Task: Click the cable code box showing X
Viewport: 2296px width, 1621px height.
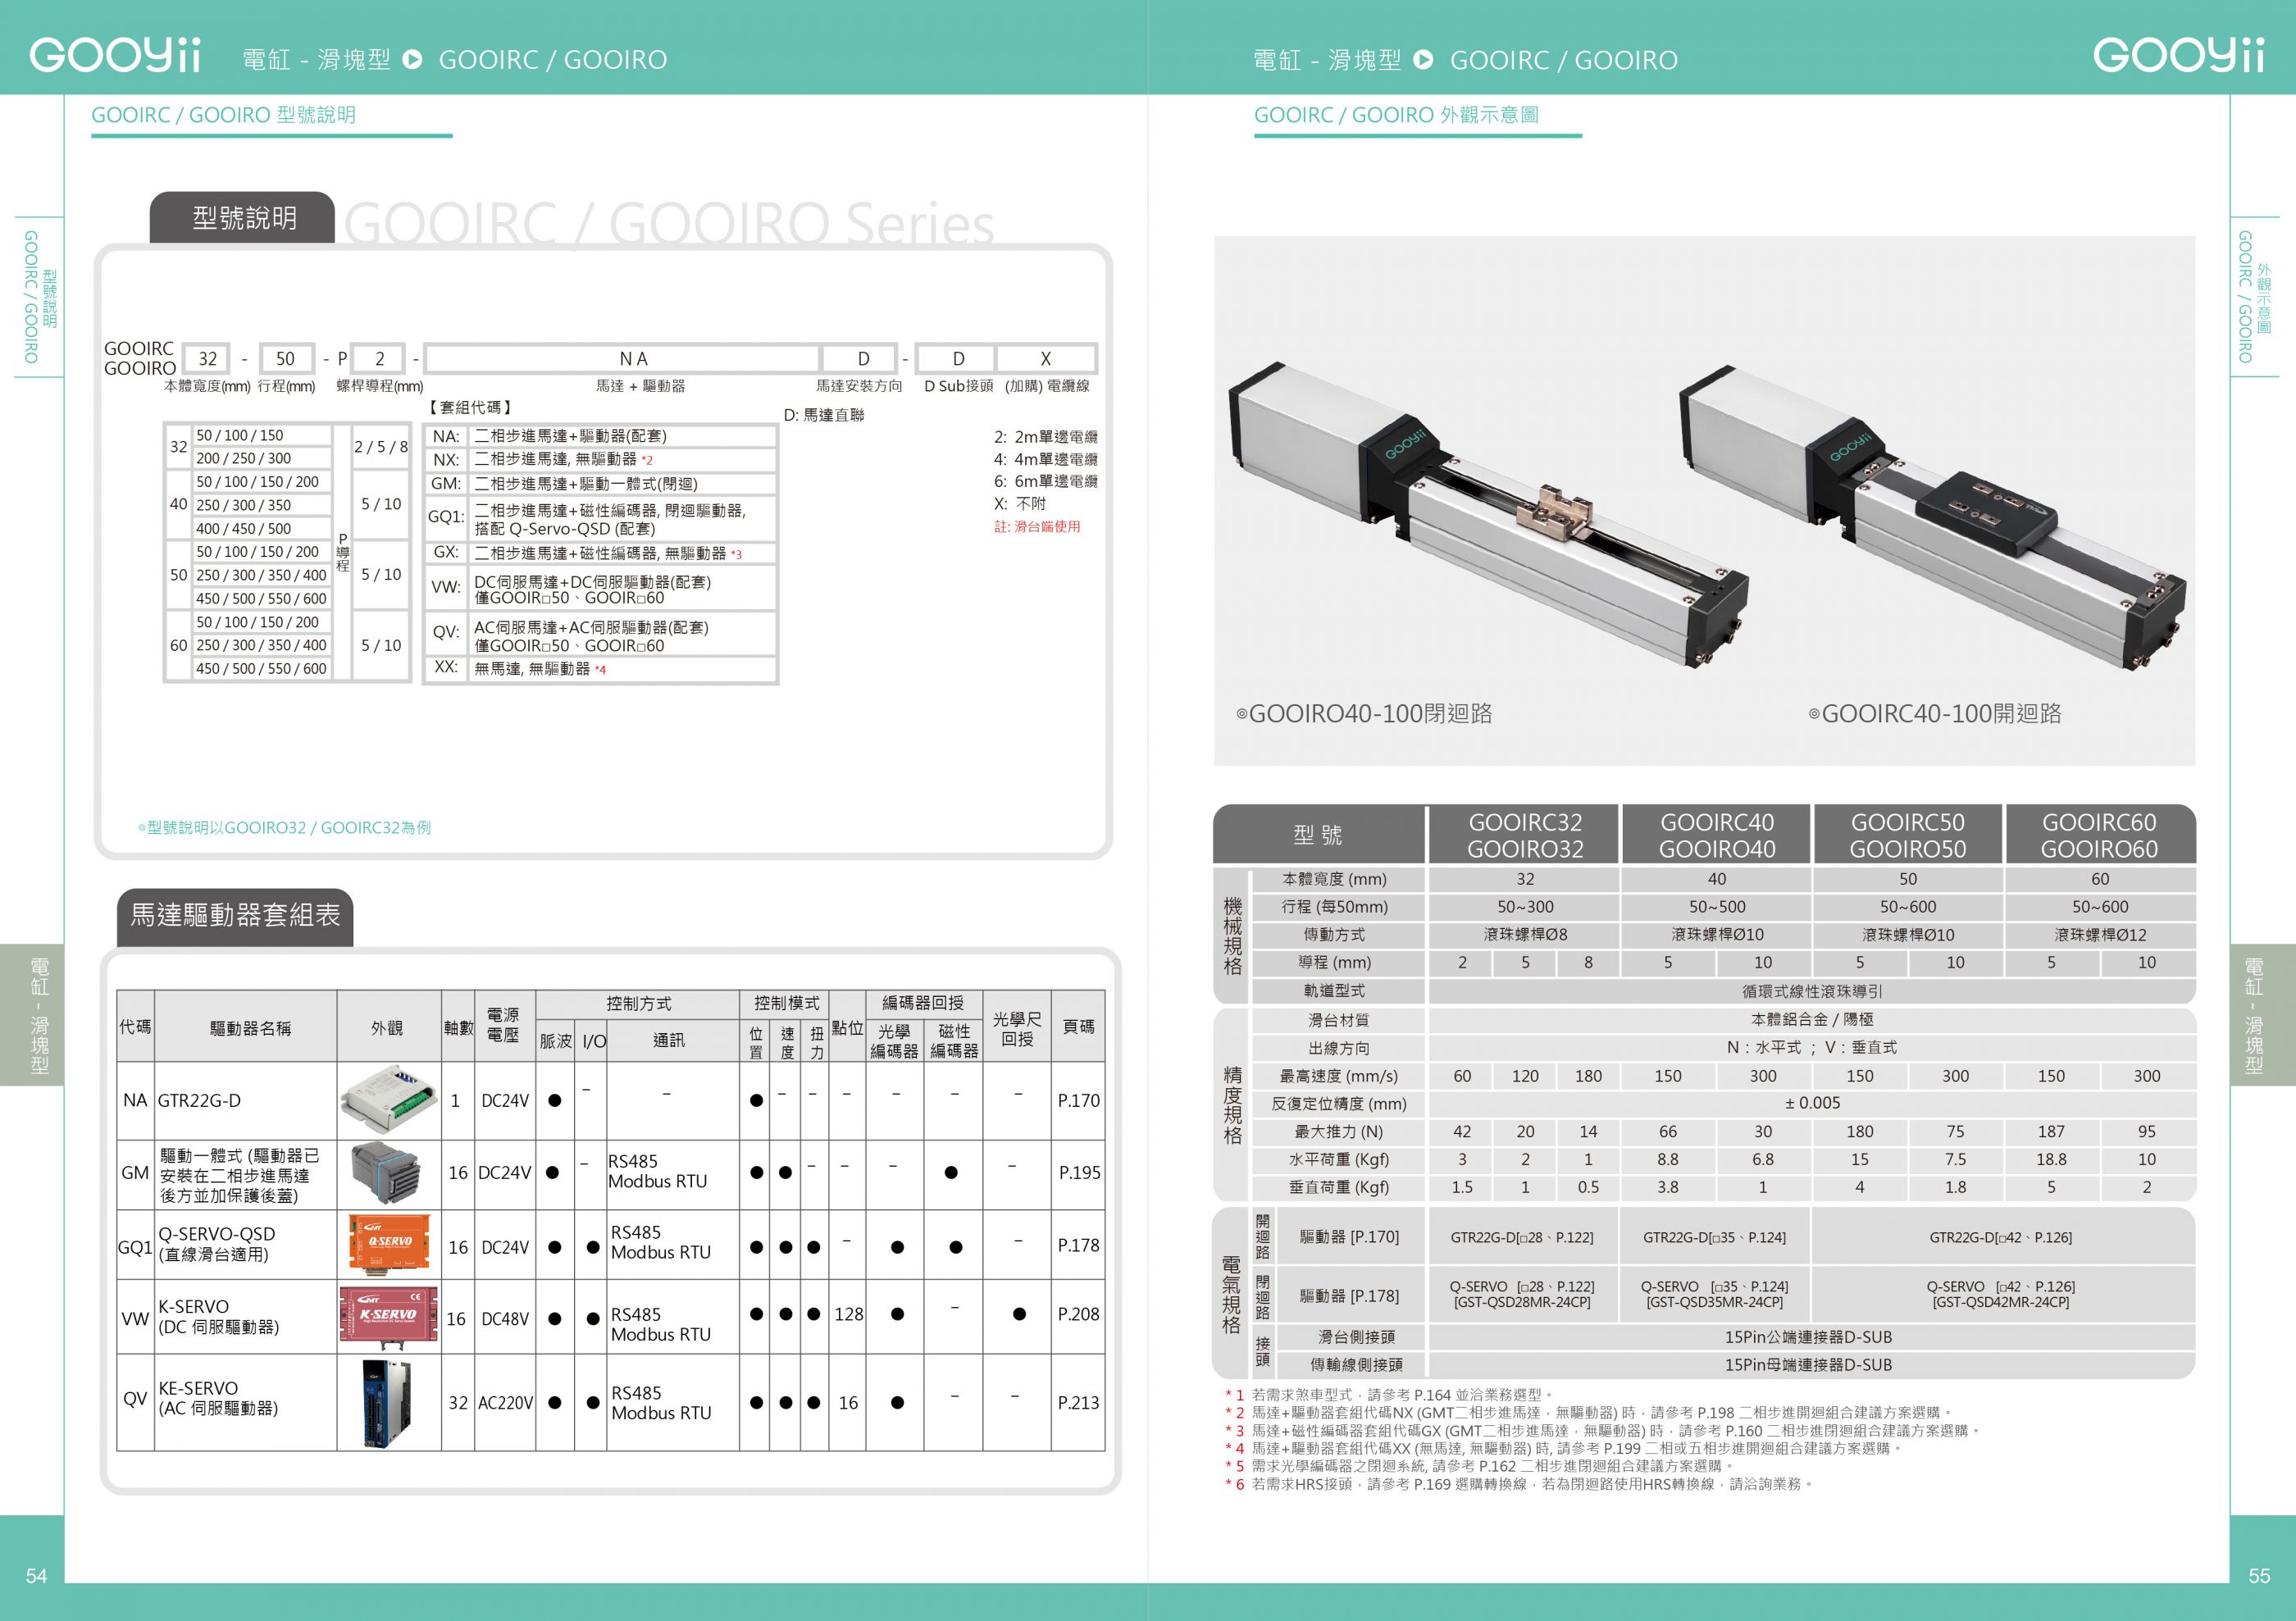Action: click(1046, 359)
